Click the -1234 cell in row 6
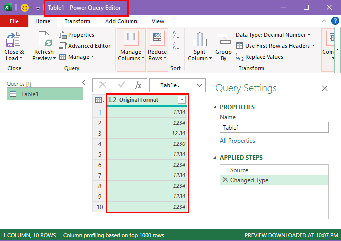Viewport: 341px width, 241px height. click(147, 165)
